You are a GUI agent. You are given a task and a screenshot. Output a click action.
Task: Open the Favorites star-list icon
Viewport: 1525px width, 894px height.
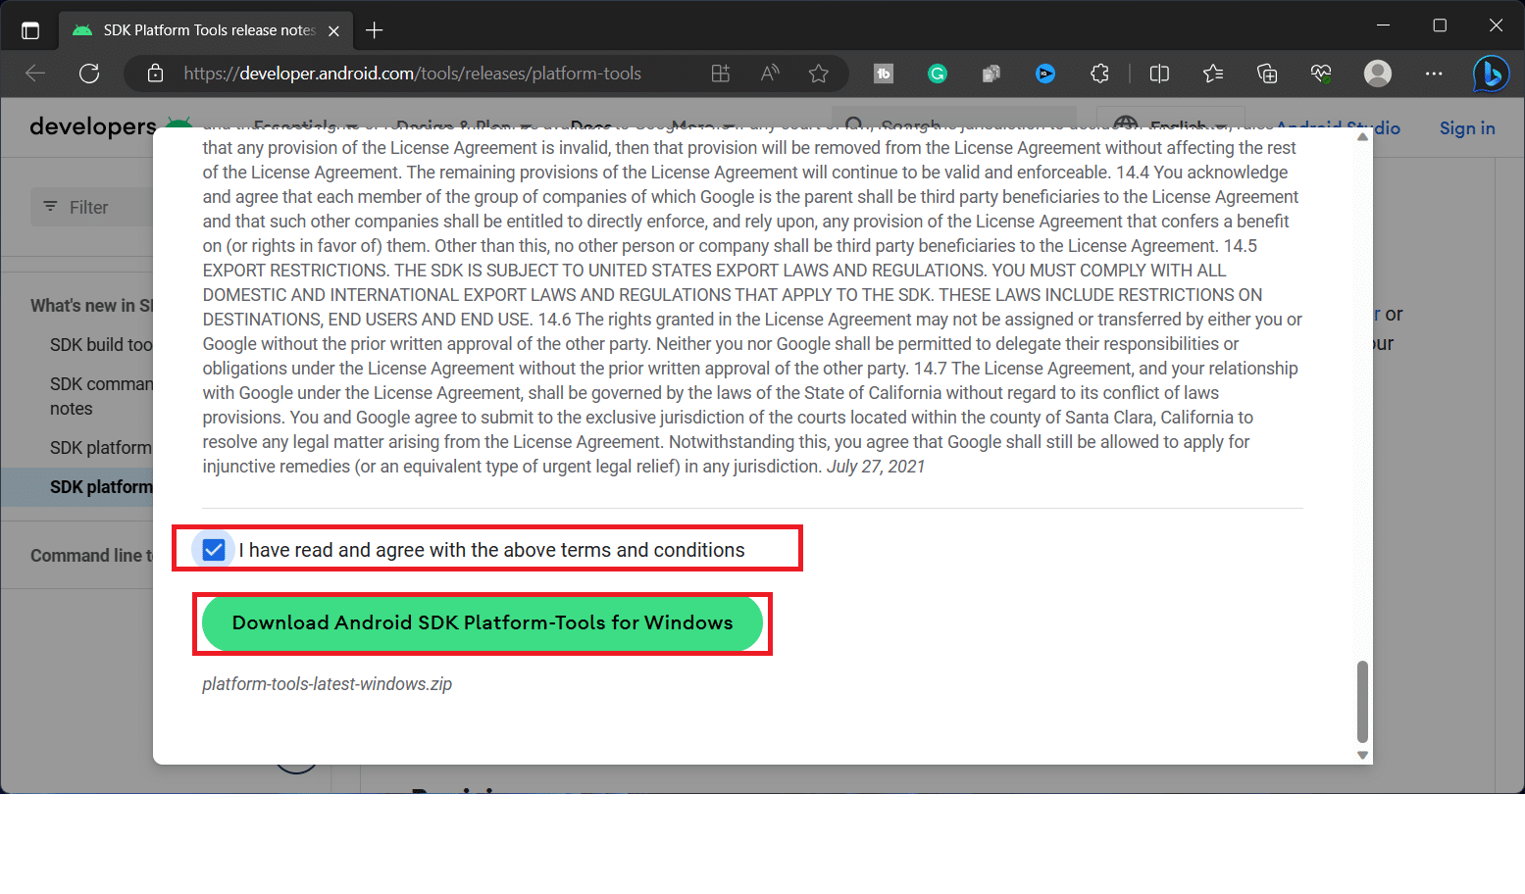coord(1213,74)
